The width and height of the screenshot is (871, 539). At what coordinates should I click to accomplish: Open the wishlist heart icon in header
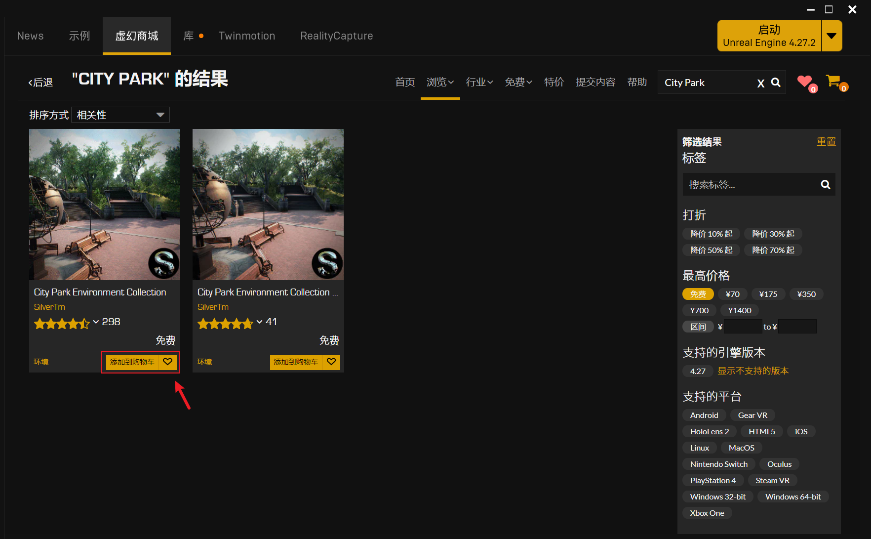(805, 82)
